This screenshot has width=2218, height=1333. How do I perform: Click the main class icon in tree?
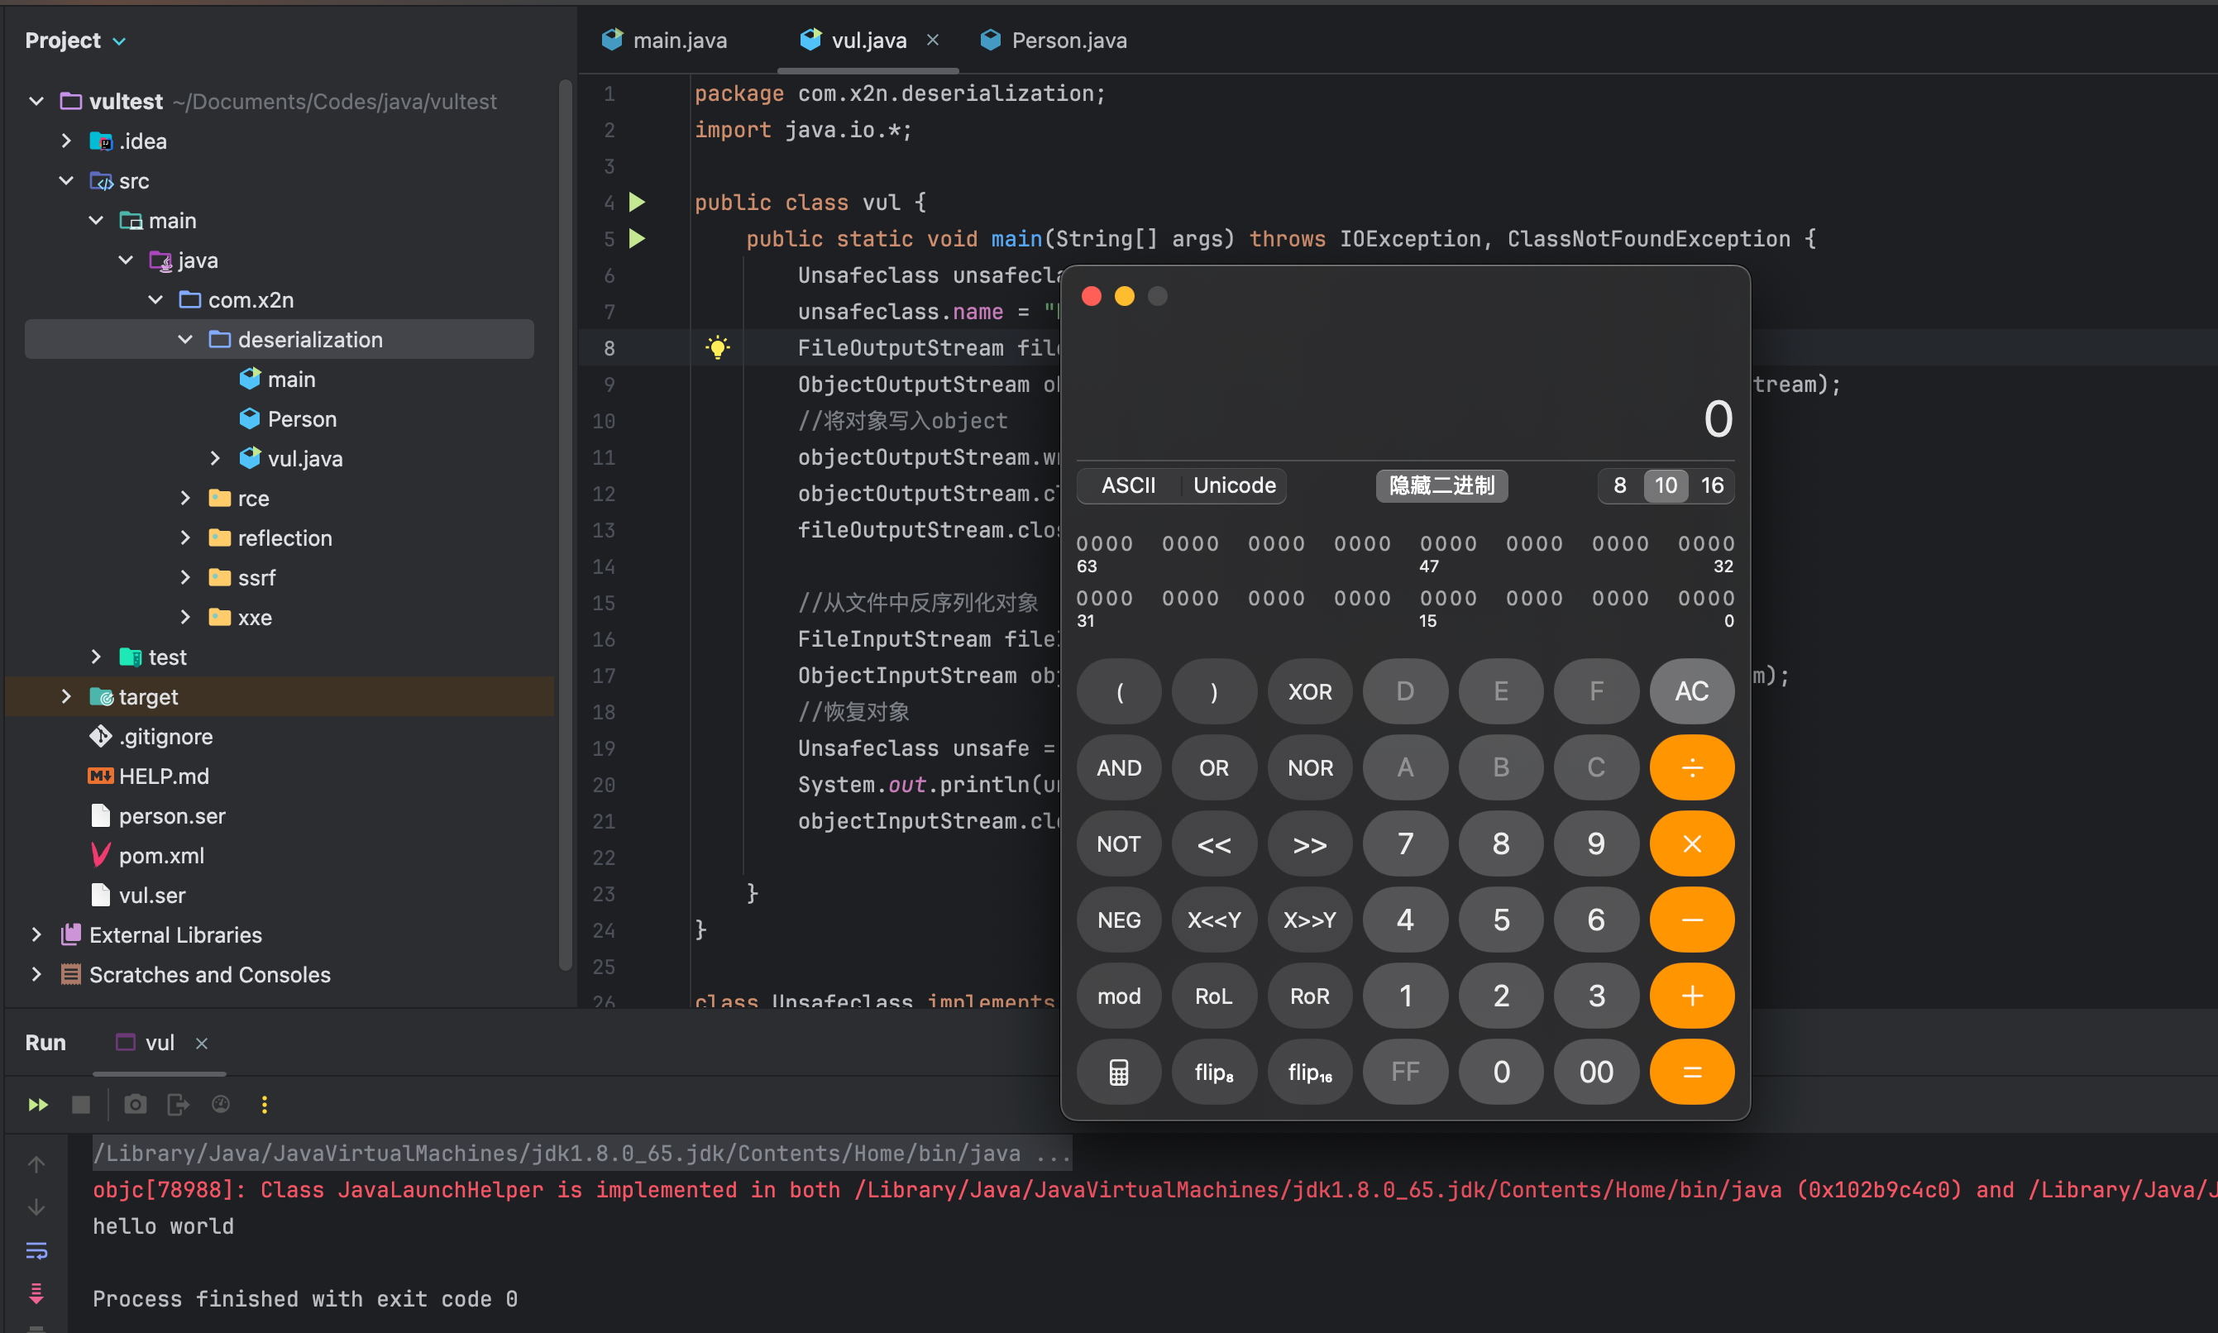coord(250,379)
